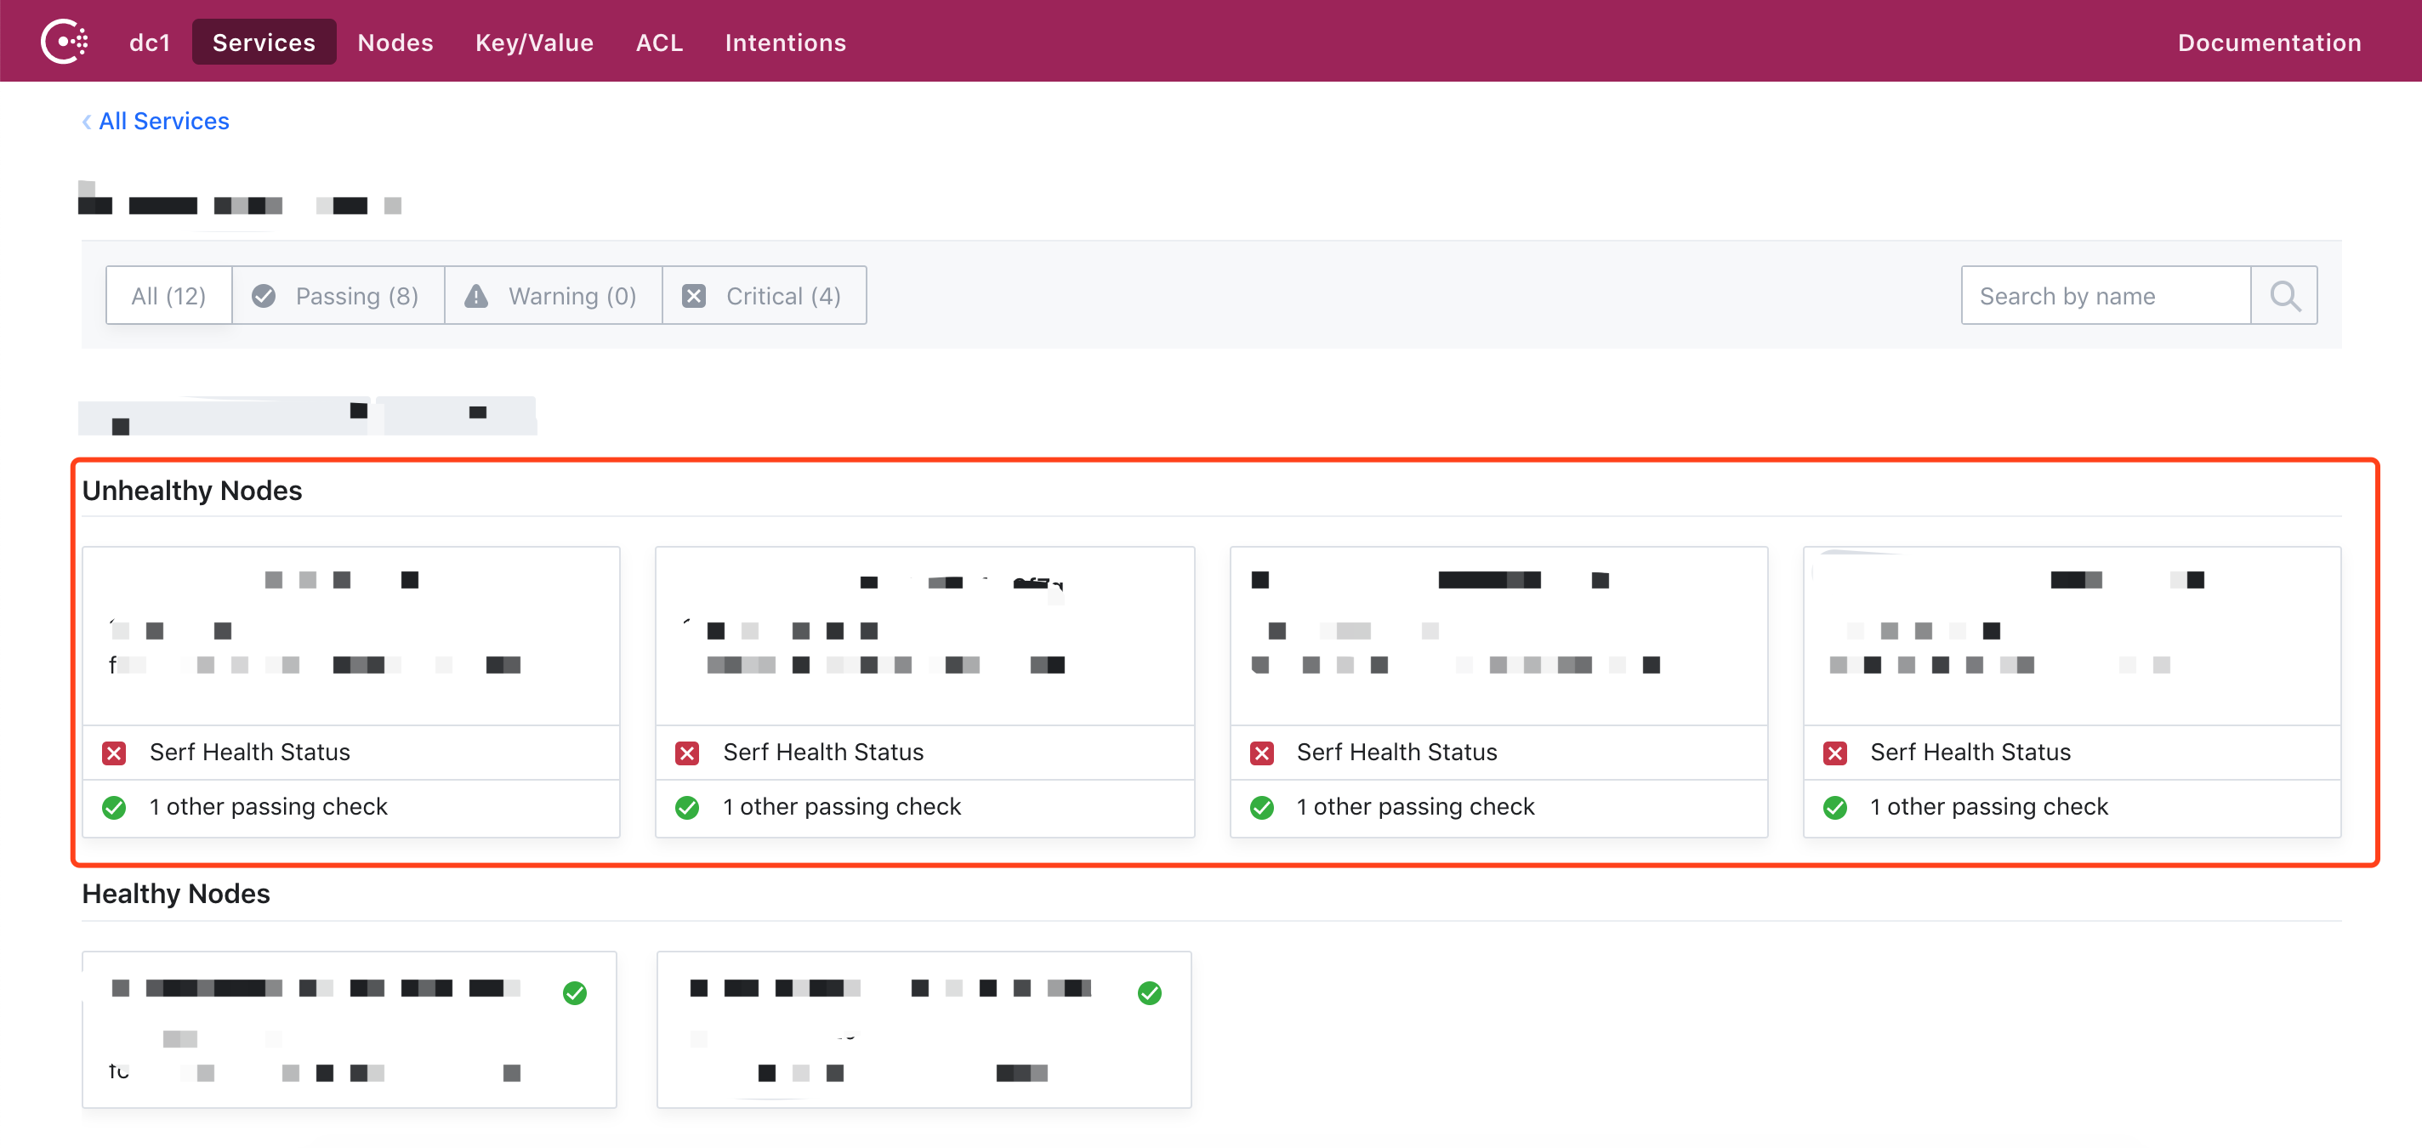
Task: Click the third unhealthy node's critical X icon
Action: point(1261,753)
